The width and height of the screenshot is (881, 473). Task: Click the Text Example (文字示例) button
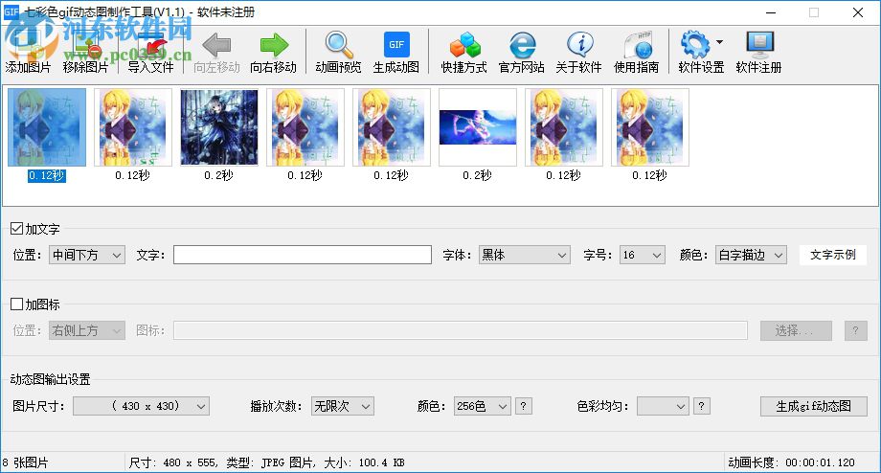click(833, 255)
